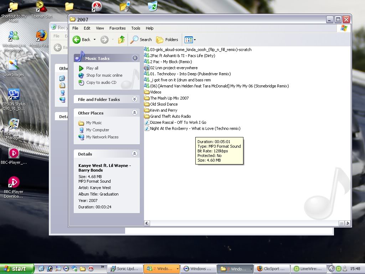Open the Back button history dropdown arrow

[95, 40]
